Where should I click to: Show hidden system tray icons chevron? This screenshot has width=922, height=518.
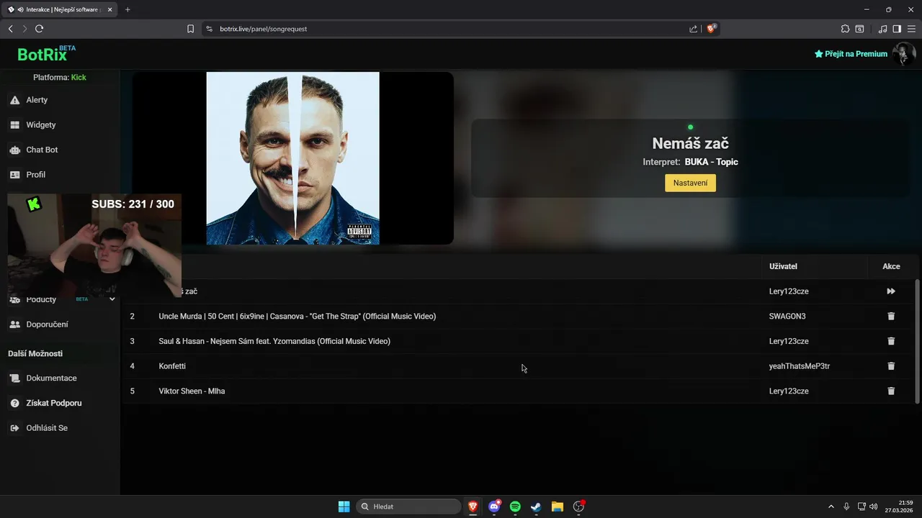point(831,506)
